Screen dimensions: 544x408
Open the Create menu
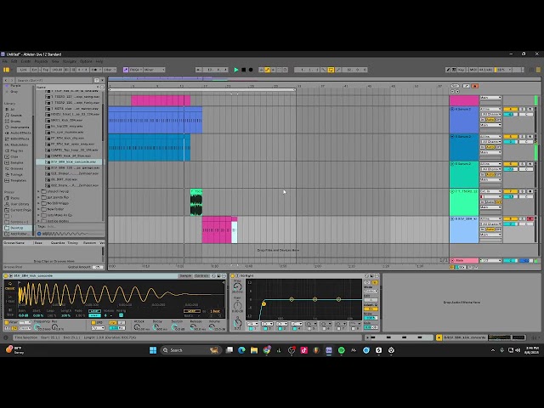(26, 61)
